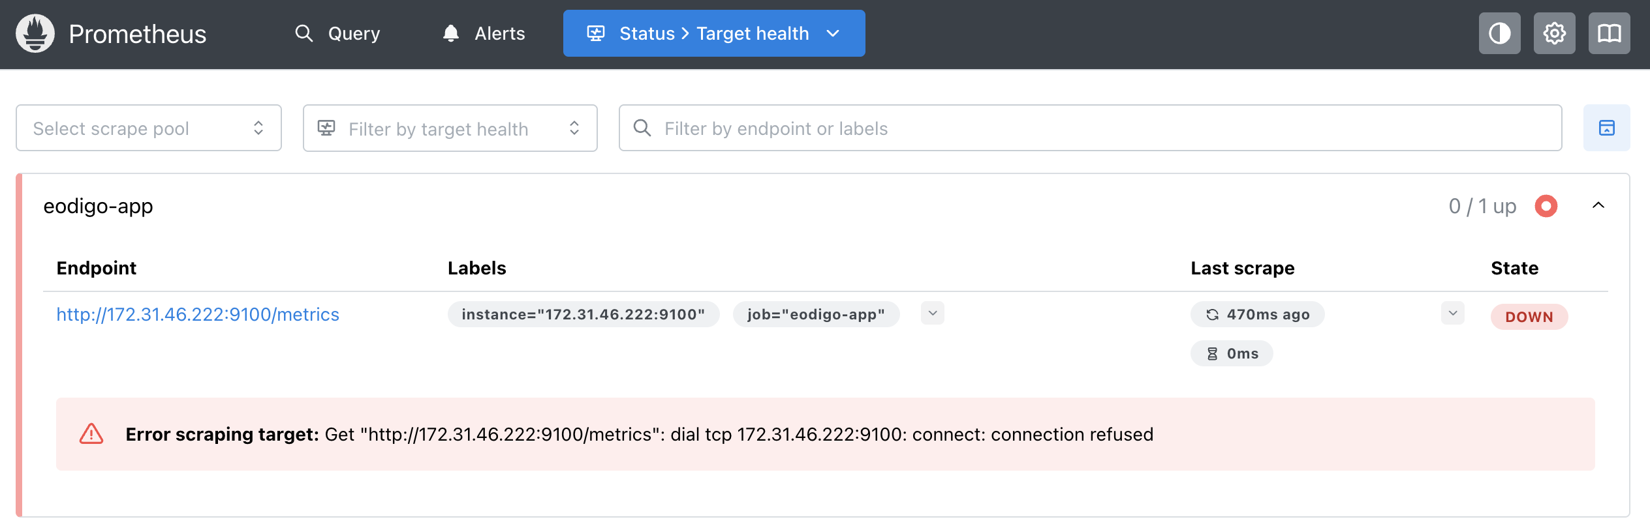1650x528 pixels.
Task: Click the error warning triangle icon
Action: pos(91,434)
